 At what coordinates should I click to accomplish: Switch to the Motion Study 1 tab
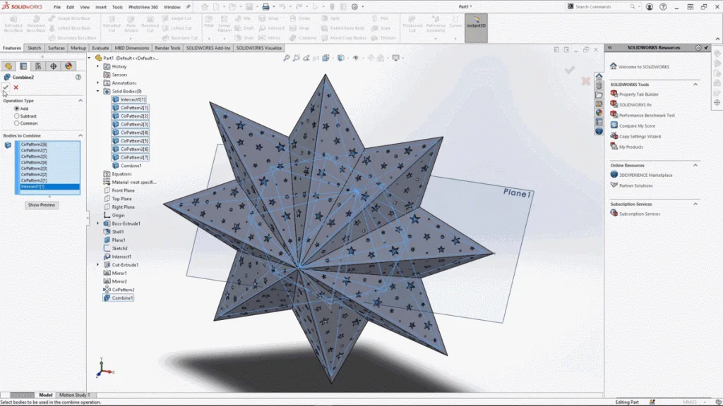click(x=74, y=395)
